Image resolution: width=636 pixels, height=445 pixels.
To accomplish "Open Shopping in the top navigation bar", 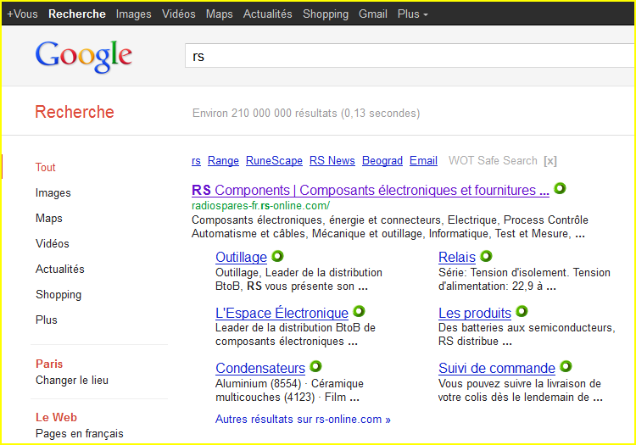I will (326, 14).
